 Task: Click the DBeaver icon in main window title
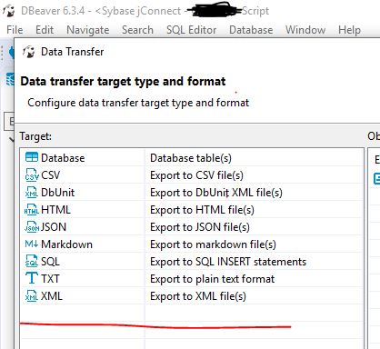click(8, 11)
